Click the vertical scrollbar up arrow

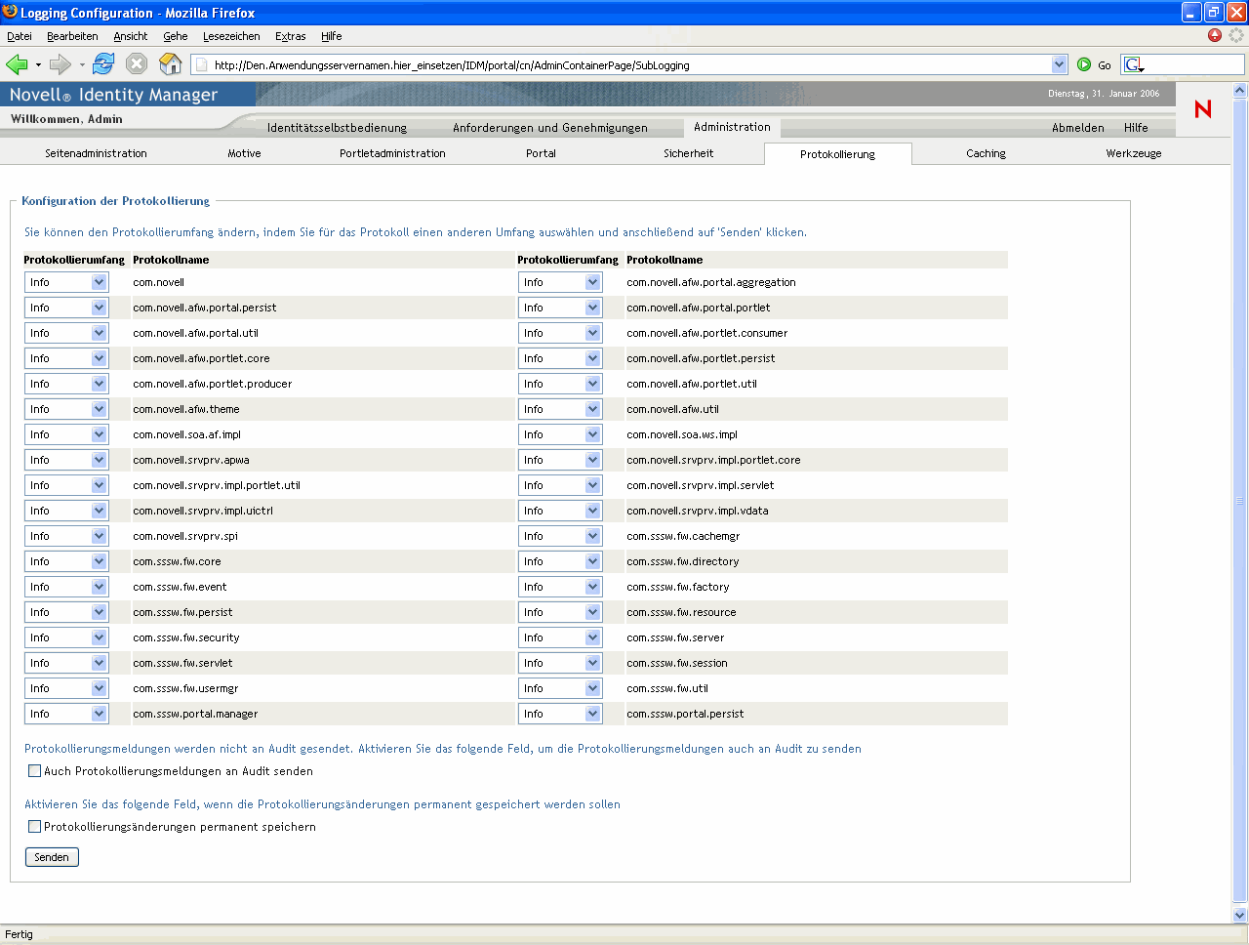(1240, 90)
